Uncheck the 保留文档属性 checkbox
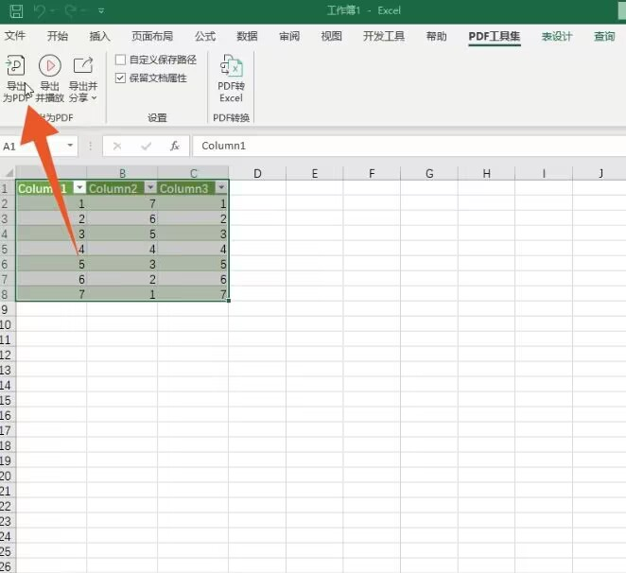626x573 pixels. pyautogui.click(x=120, y=78)
